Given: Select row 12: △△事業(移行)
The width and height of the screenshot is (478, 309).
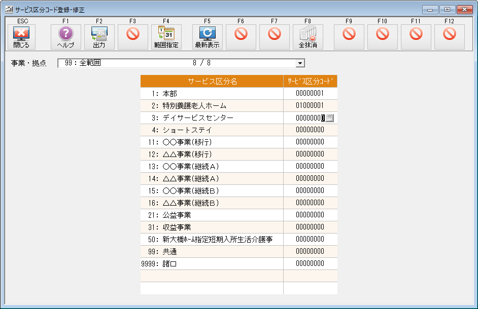Looking at the screenshot, I should [x=212, y=154].
